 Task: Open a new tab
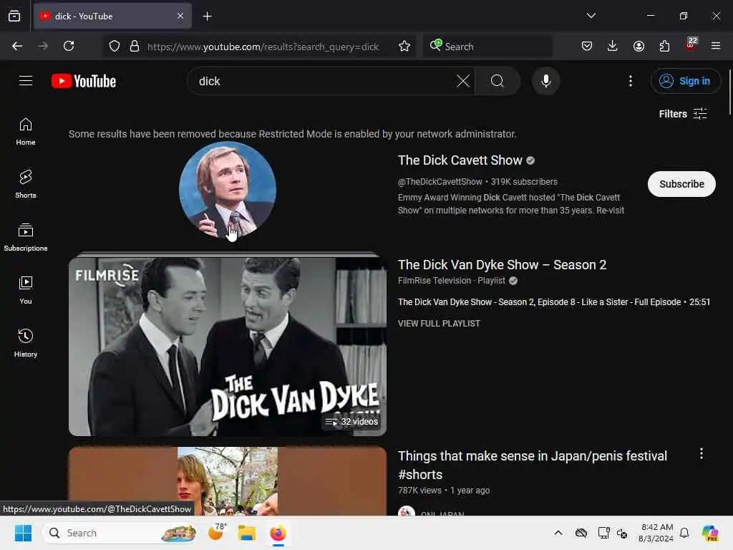[x=207, y=16]
